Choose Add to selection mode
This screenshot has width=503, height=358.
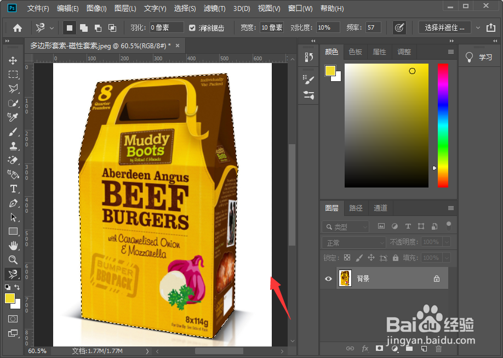click(84, 28)
